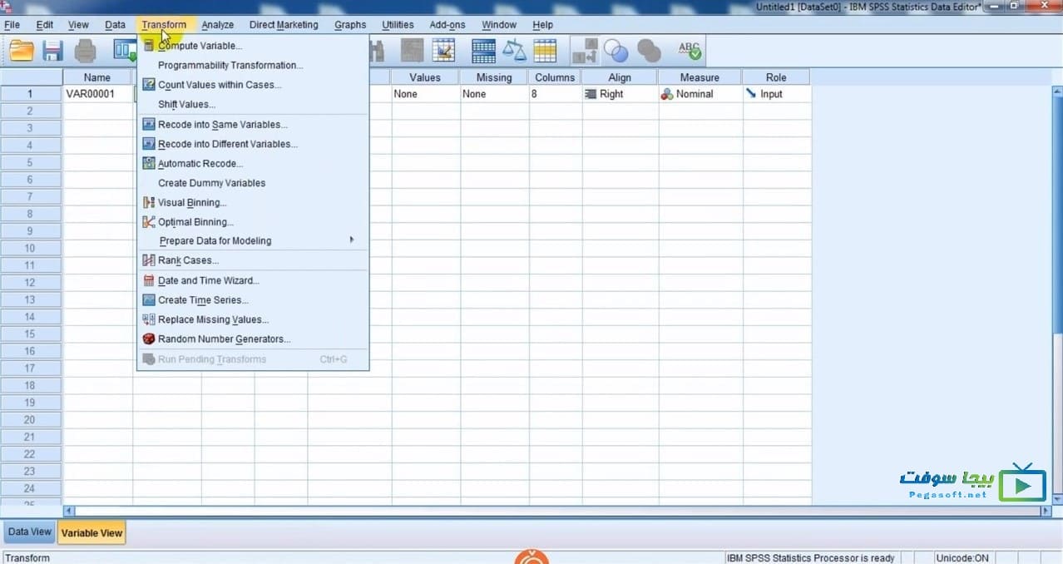1063x564 pixels.
Task: Click the Values column header
Action: pyautogui.click(x=425, y=77)
